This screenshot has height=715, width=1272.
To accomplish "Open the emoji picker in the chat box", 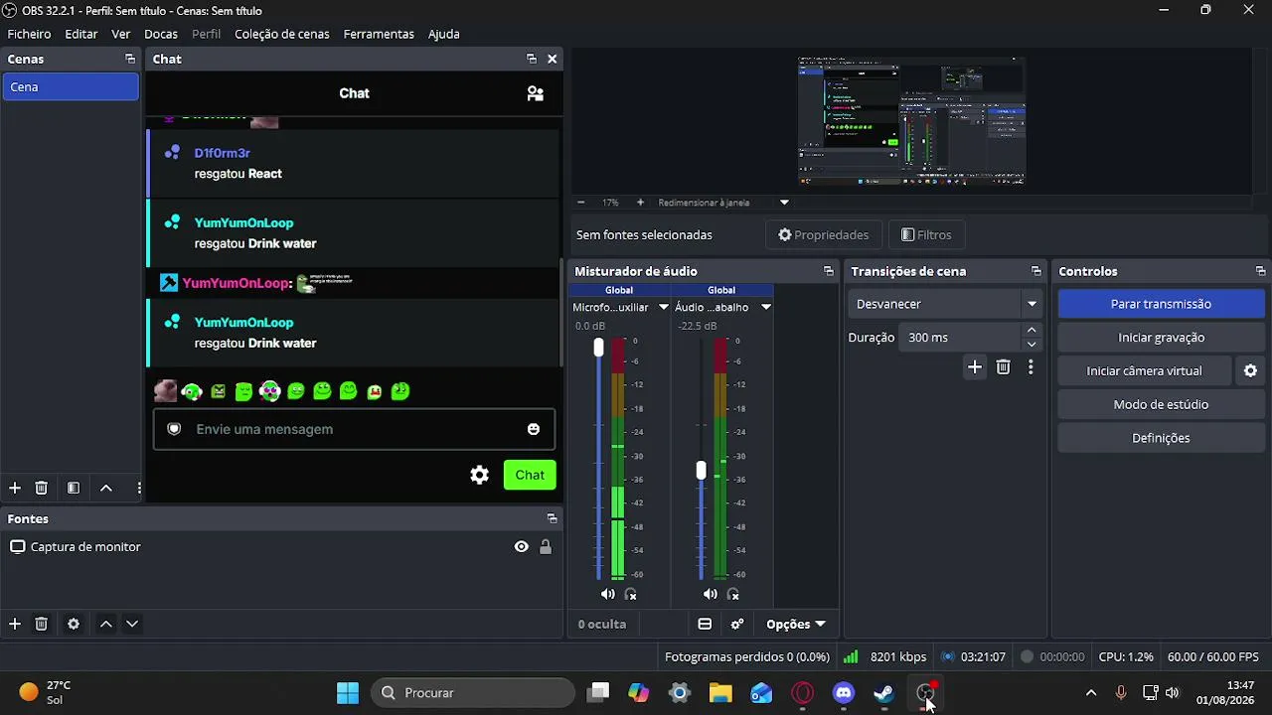I will [534, 429].
